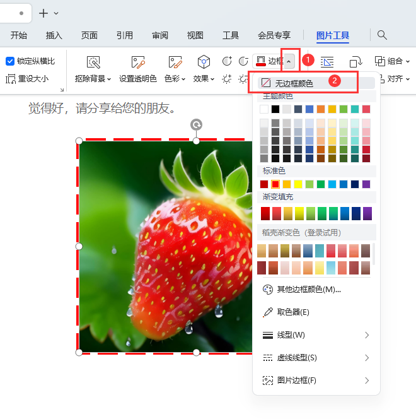Open the 视图 tab
Viewport: 416px width, 419px height.
(195, 35)
